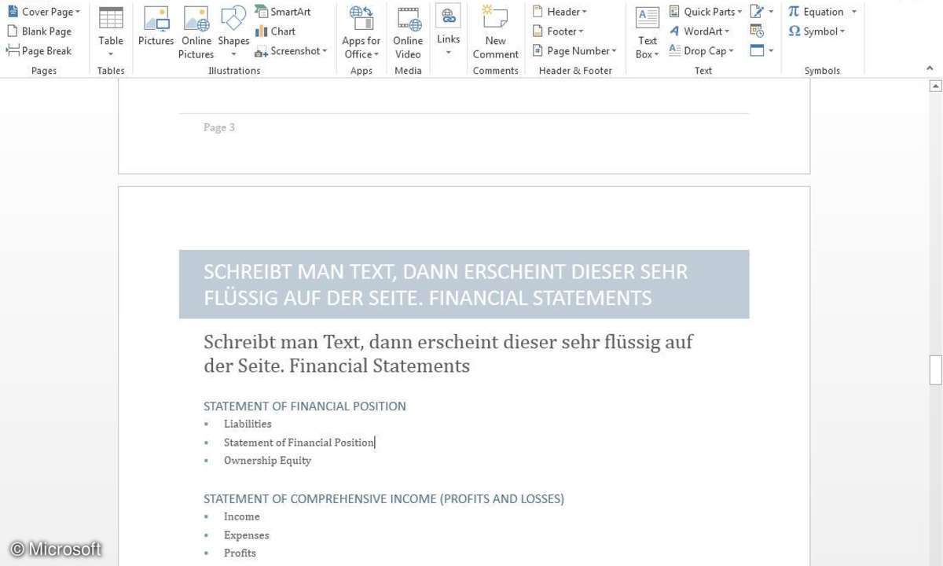Insert an Equation via the pi icon
Viewport: 943px width, 566px height.
pos(794,12)
